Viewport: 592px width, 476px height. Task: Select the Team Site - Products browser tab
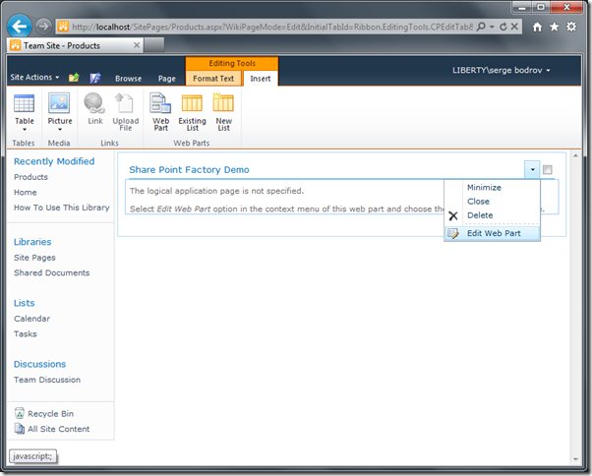pyautogui.click(x=75, y=45)
